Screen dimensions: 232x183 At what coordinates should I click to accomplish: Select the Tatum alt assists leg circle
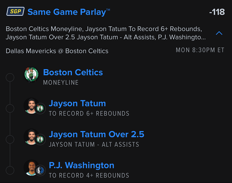click(x=10, y=139)
